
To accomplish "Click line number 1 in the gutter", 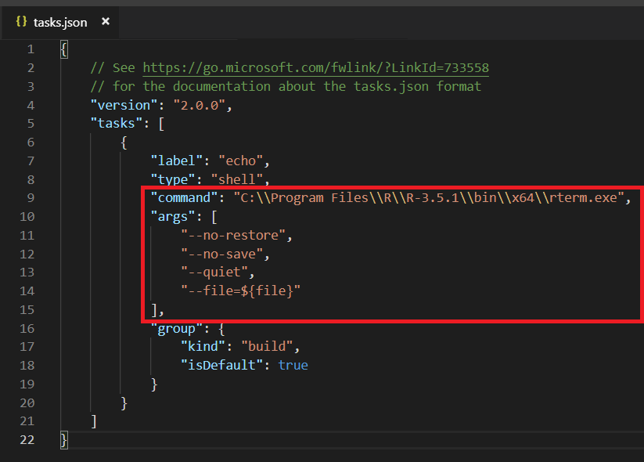I will pyautogui.click(x=30, y=49).
